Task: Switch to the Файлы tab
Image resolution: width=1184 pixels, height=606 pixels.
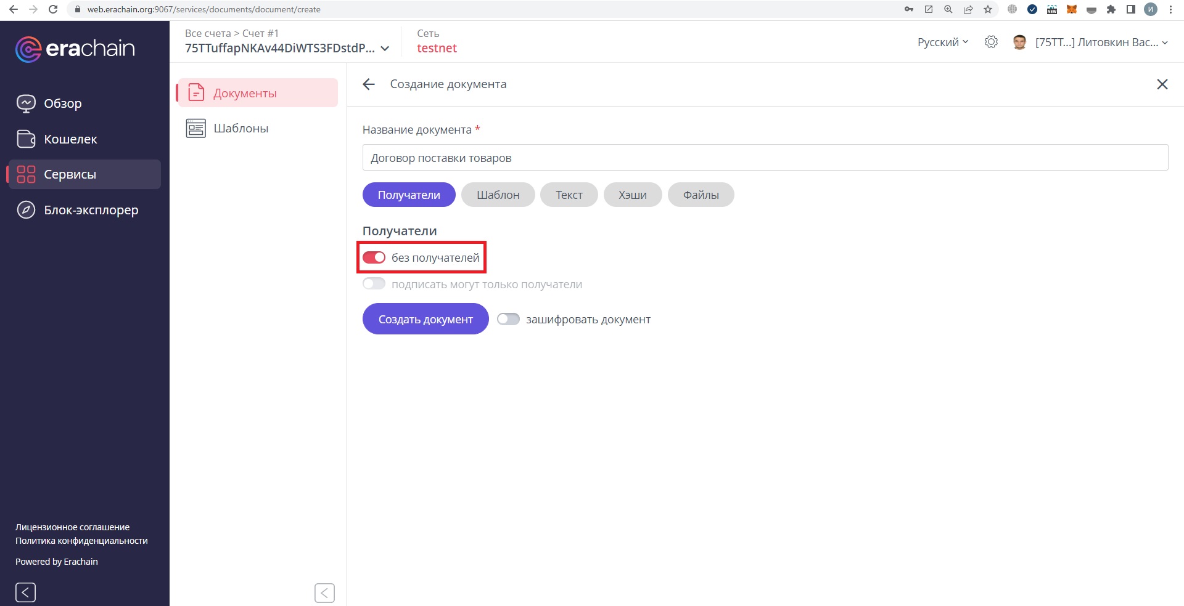Action: (x=701, y=195)
